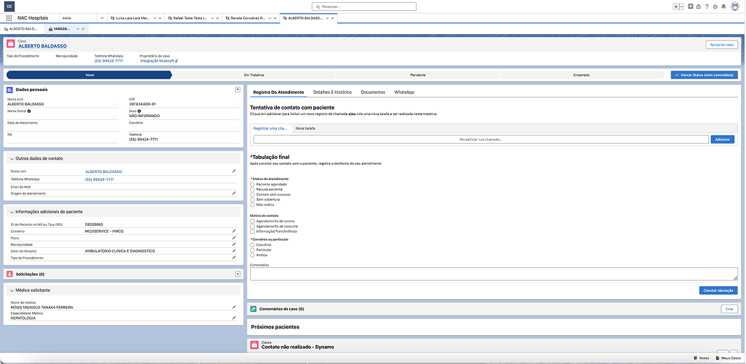746x364 pixels.
Task: Select the Particular radio option
Action: [x=253, y=250]
